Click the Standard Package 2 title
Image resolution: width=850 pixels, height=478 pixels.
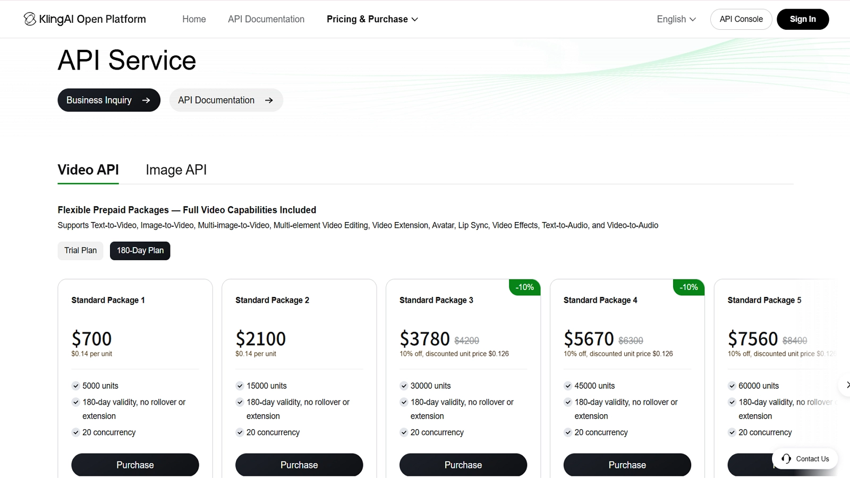coord(272,300)
